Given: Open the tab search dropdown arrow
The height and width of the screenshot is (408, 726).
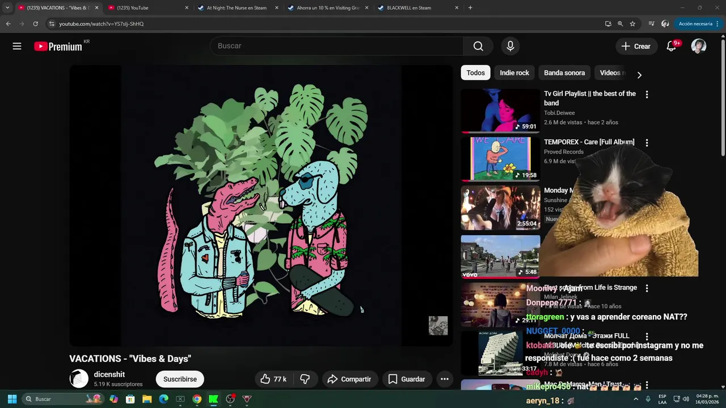Looking at the screenshot, I should coord(7,8).
